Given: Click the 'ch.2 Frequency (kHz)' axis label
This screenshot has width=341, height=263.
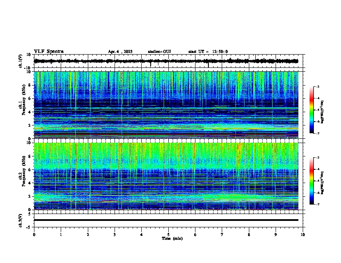Looking at the screenshot, I should [x=22, y=171].
